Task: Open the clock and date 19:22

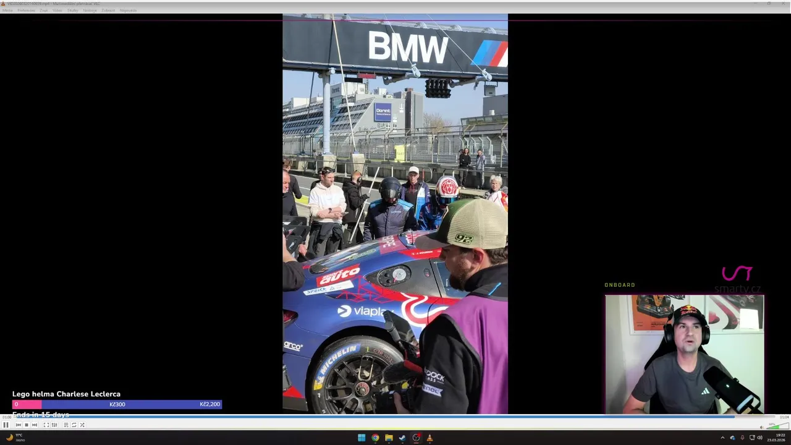Action: (x=776, y=438)
